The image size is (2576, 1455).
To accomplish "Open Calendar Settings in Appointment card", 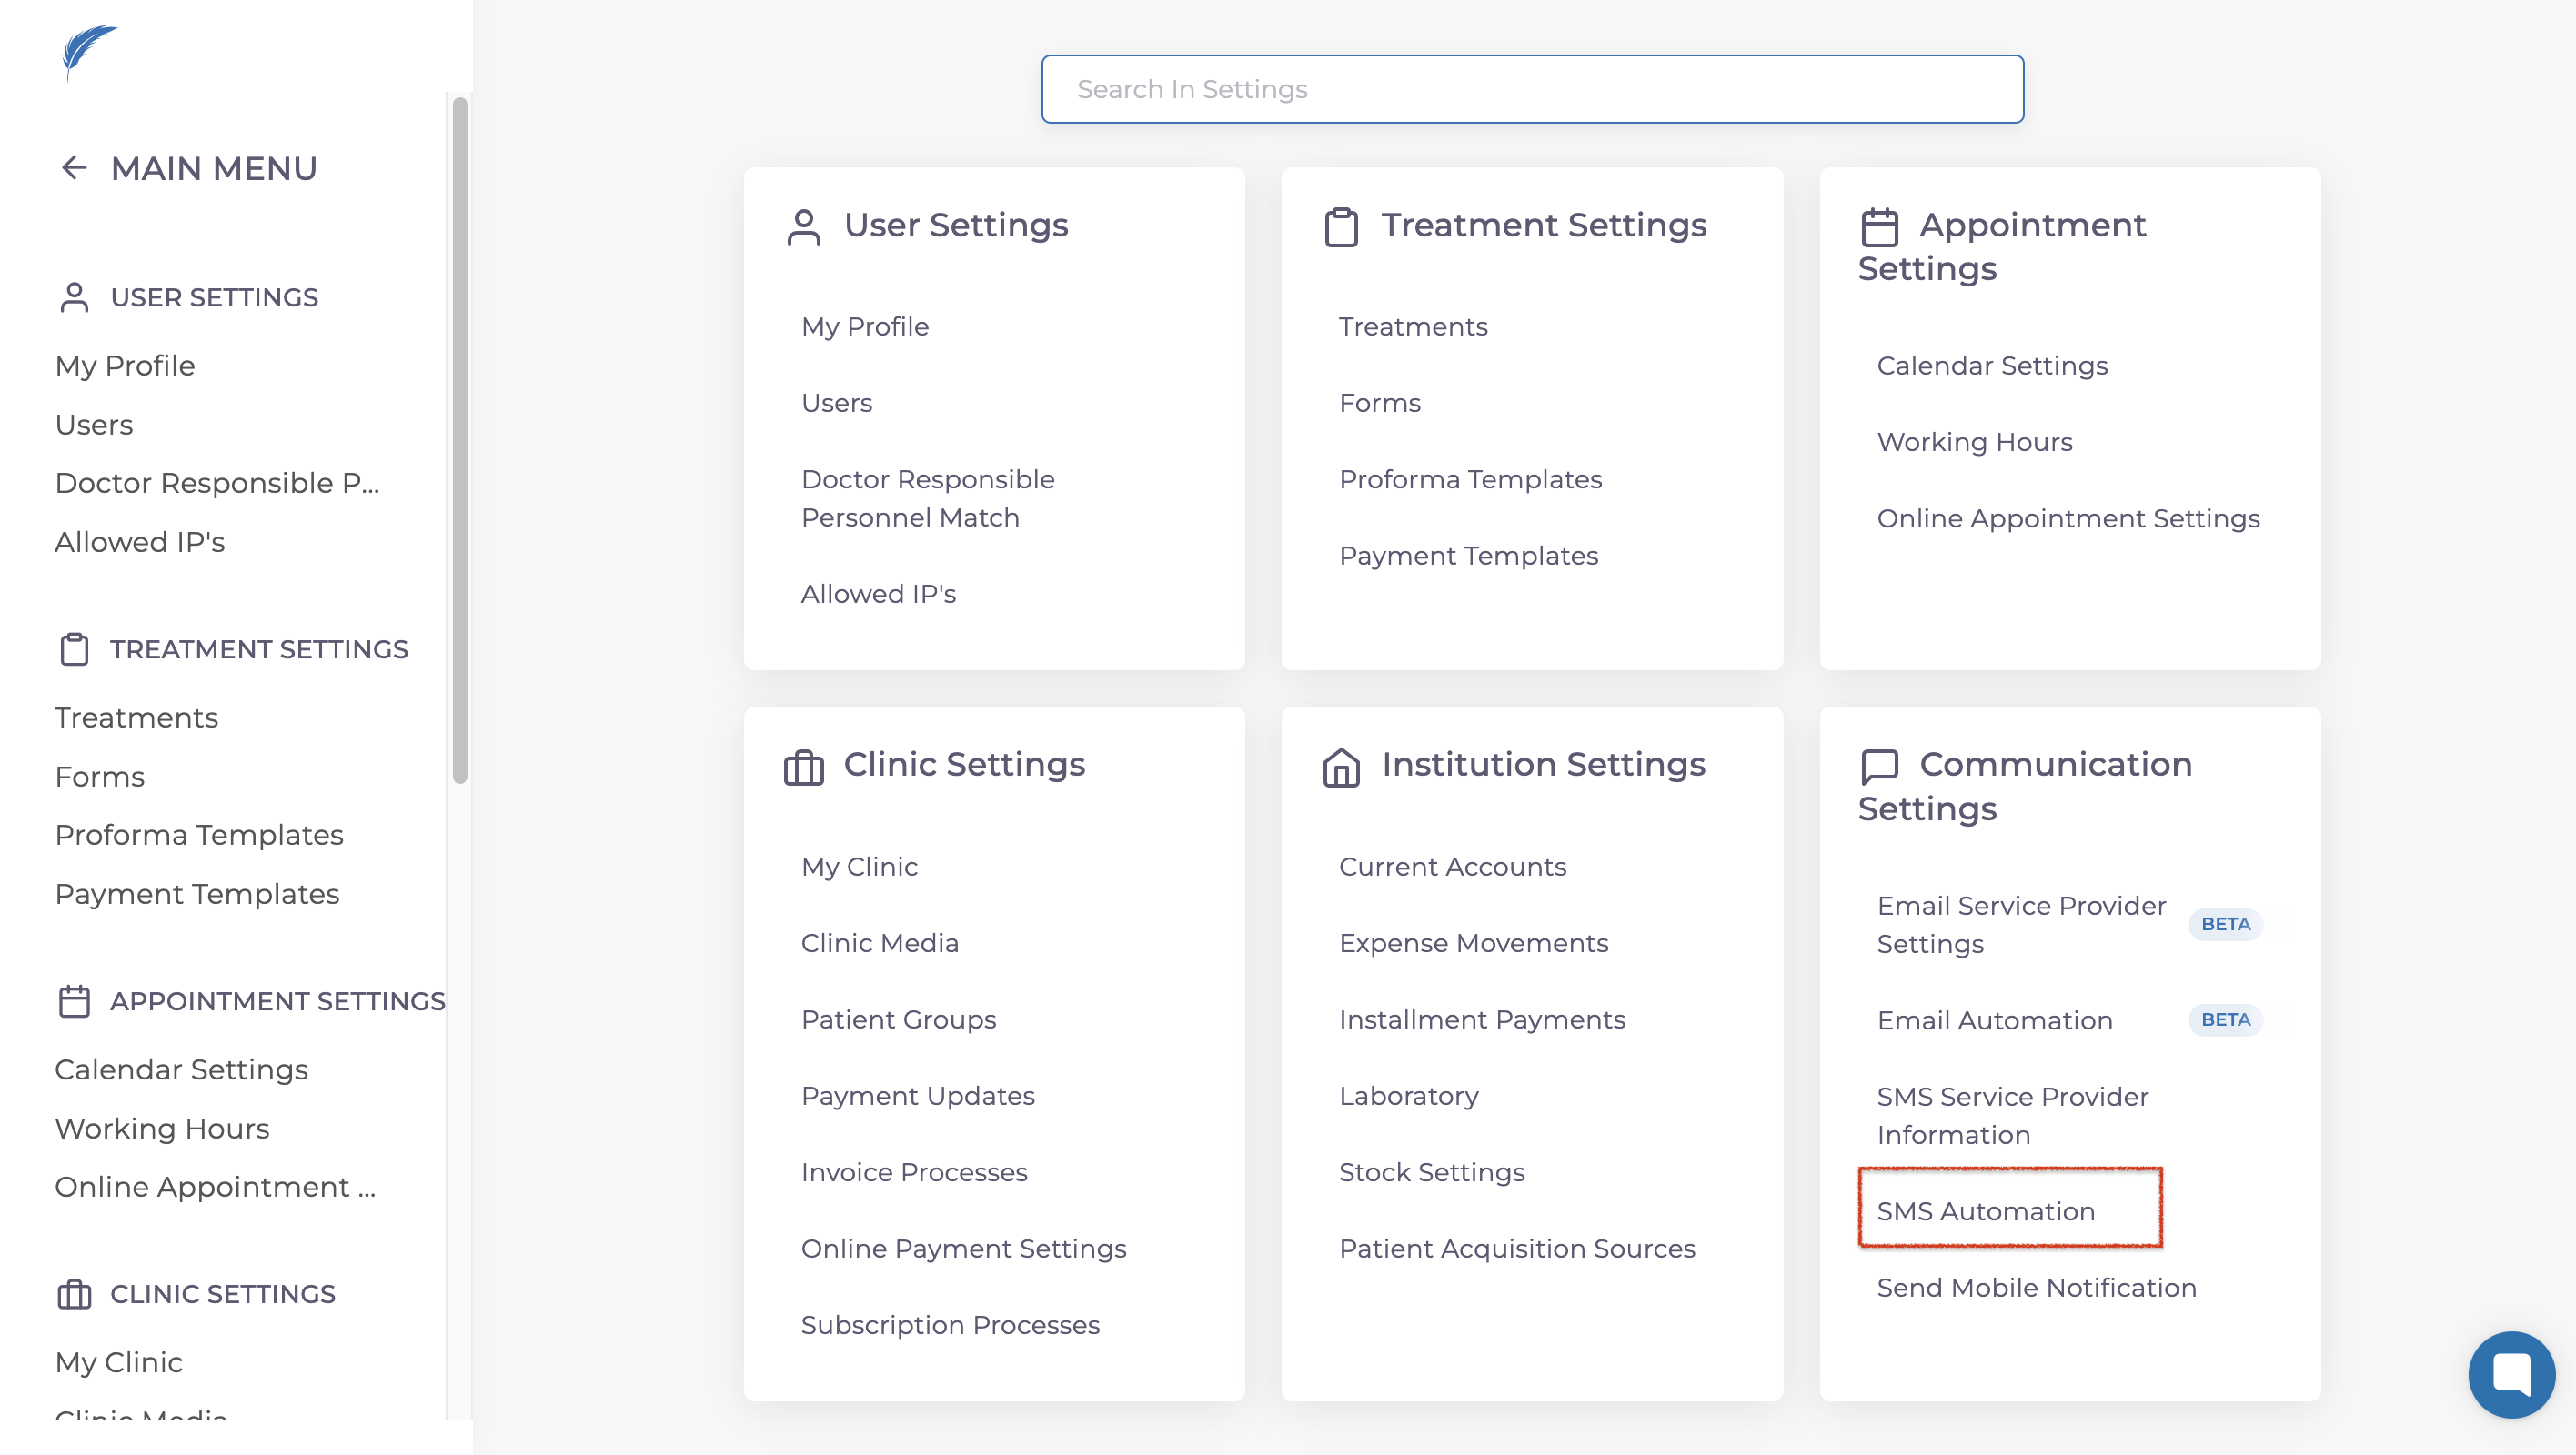I will click(x=1992, y=366).
